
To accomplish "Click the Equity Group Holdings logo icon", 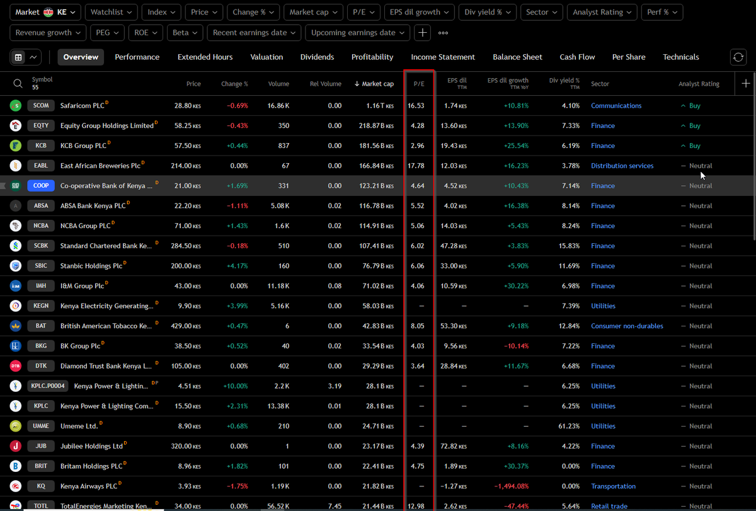I will coord(16,126).
